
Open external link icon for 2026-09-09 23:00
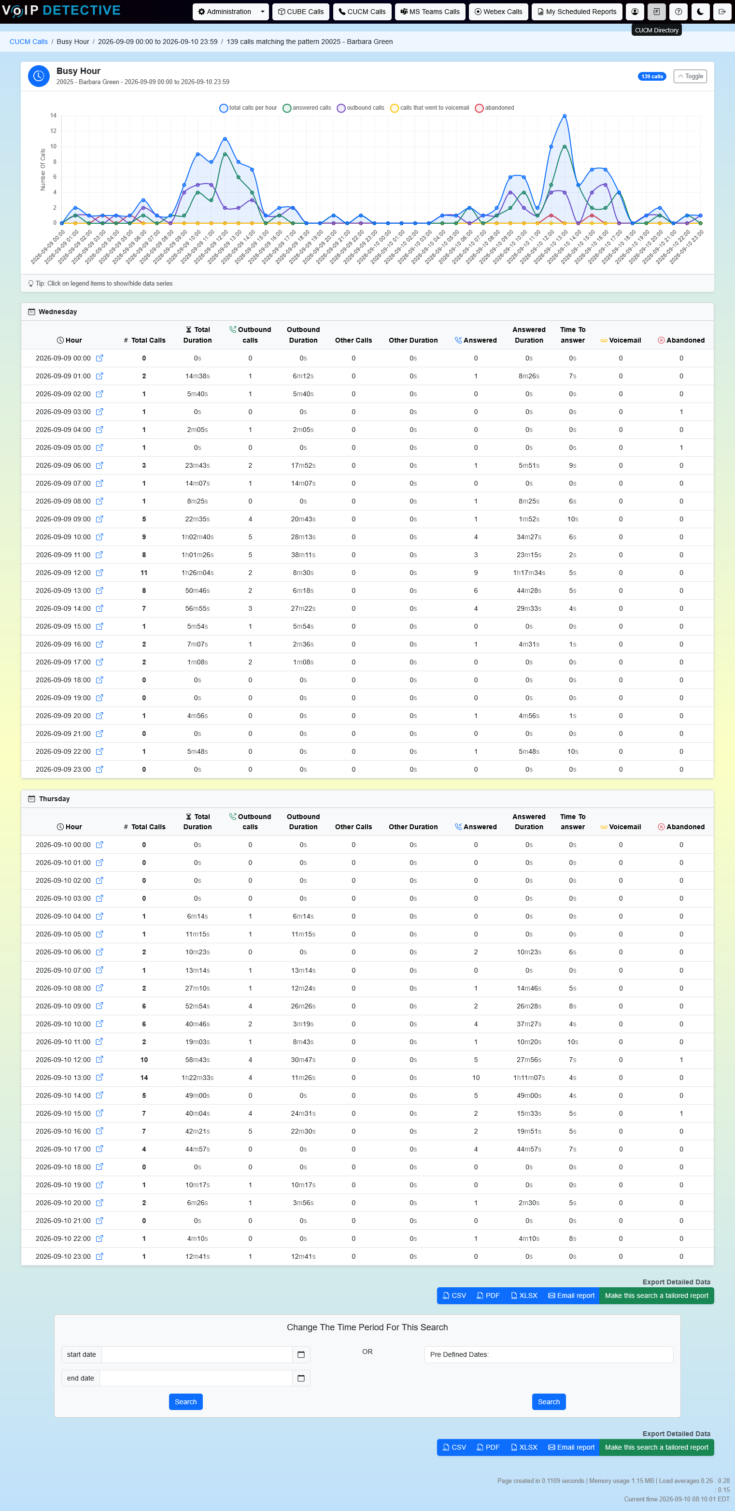coord(99,770)
